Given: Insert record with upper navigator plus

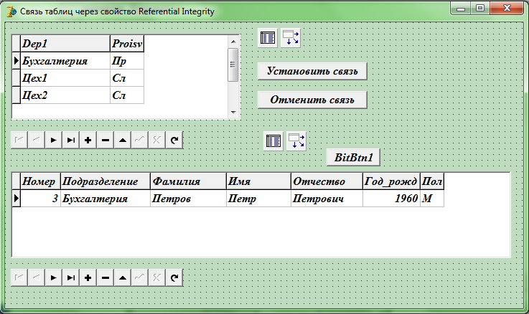Looking at the screenshot, I should point(88,141).
